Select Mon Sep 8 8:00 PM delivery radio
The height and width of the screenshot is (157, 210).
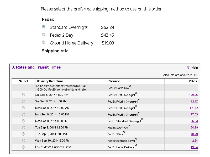pos(23,121)
